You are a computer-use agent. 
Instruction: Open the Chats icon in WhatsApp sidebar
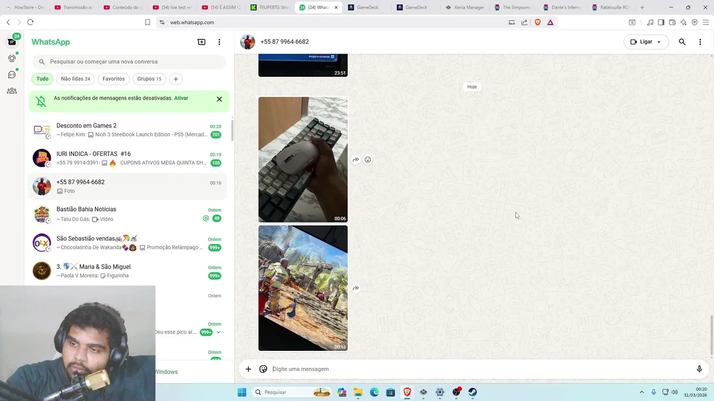click(x=12, y=42)
